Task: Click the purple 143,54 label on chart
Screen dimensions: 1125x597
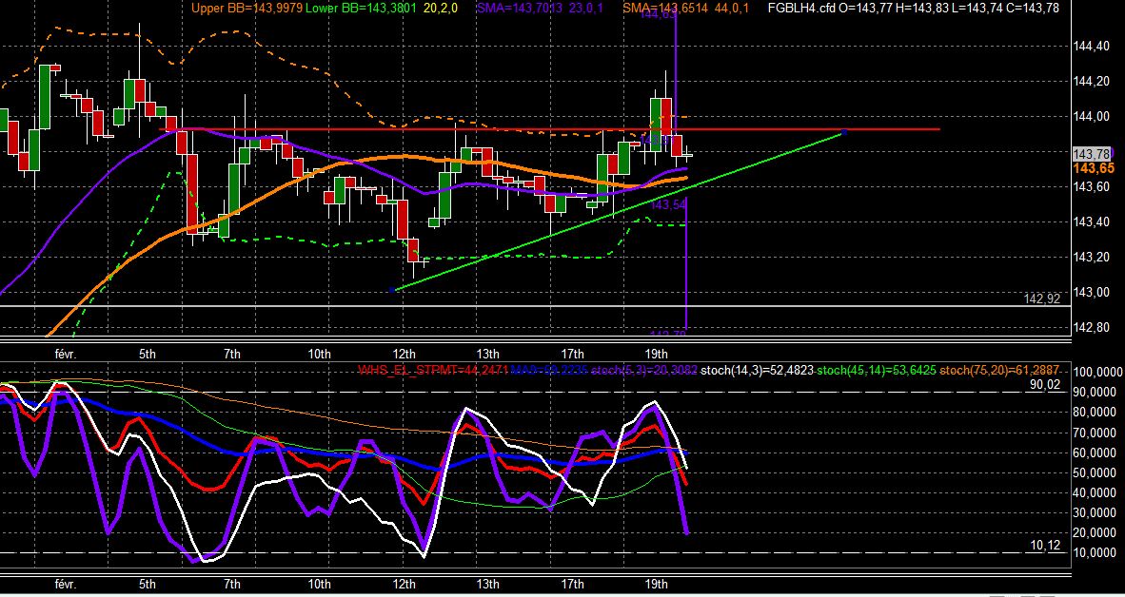Action: coord(670,205)
